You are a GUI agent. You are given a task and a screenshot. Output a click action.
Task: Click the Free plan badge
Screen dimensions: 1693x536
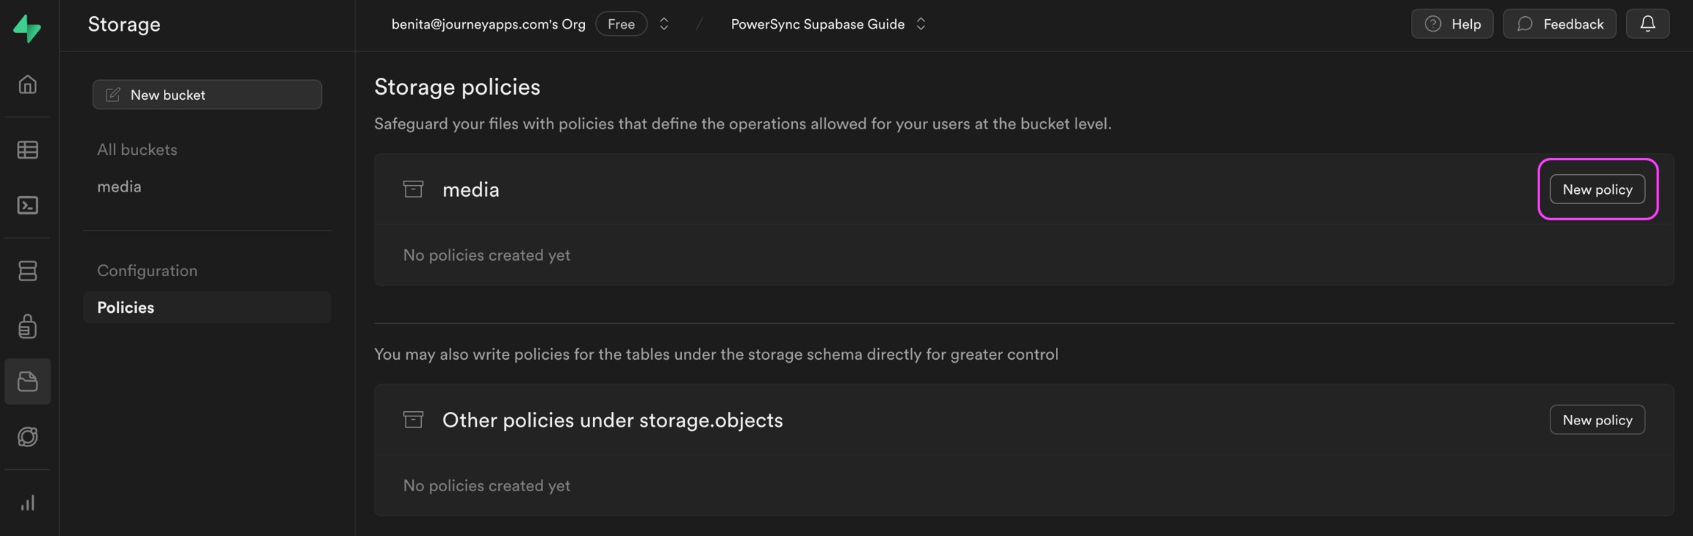(x=621, y=23)
